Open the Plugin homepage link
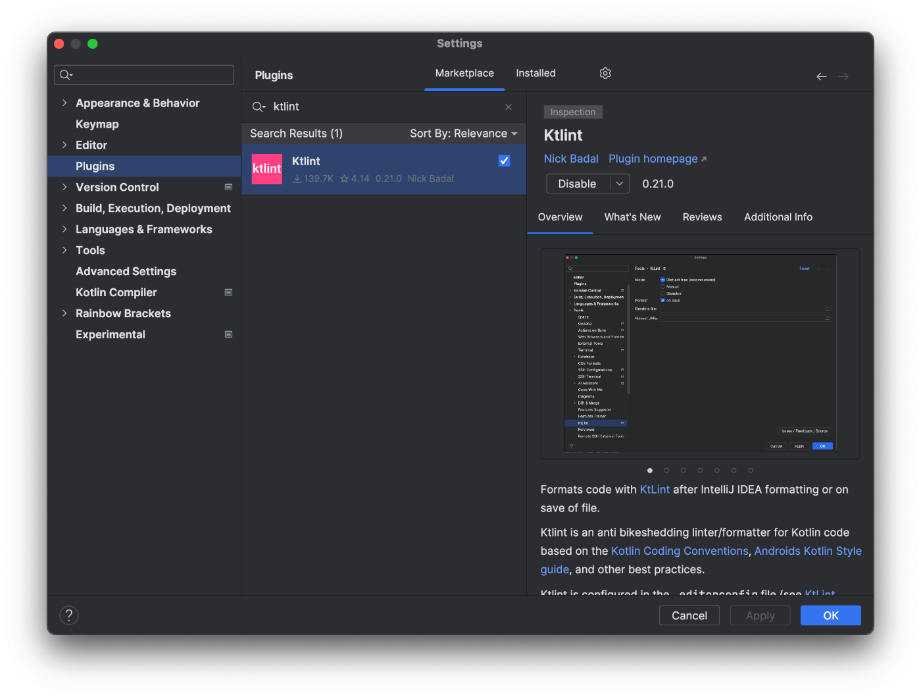921x697 pixels. click(x=657, y=159)
